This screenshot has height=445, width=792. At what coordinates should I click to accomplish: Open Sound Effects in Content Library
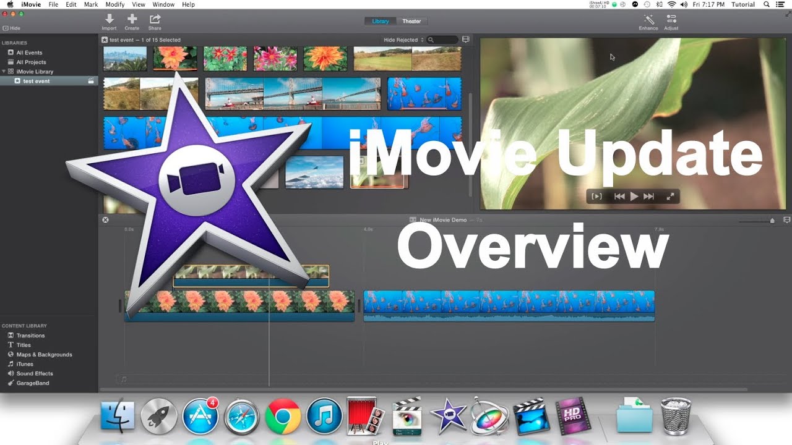click(x=35, y=373)
